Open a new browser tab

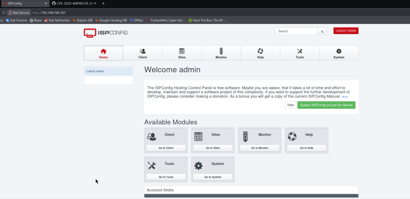tap(103, 3)
